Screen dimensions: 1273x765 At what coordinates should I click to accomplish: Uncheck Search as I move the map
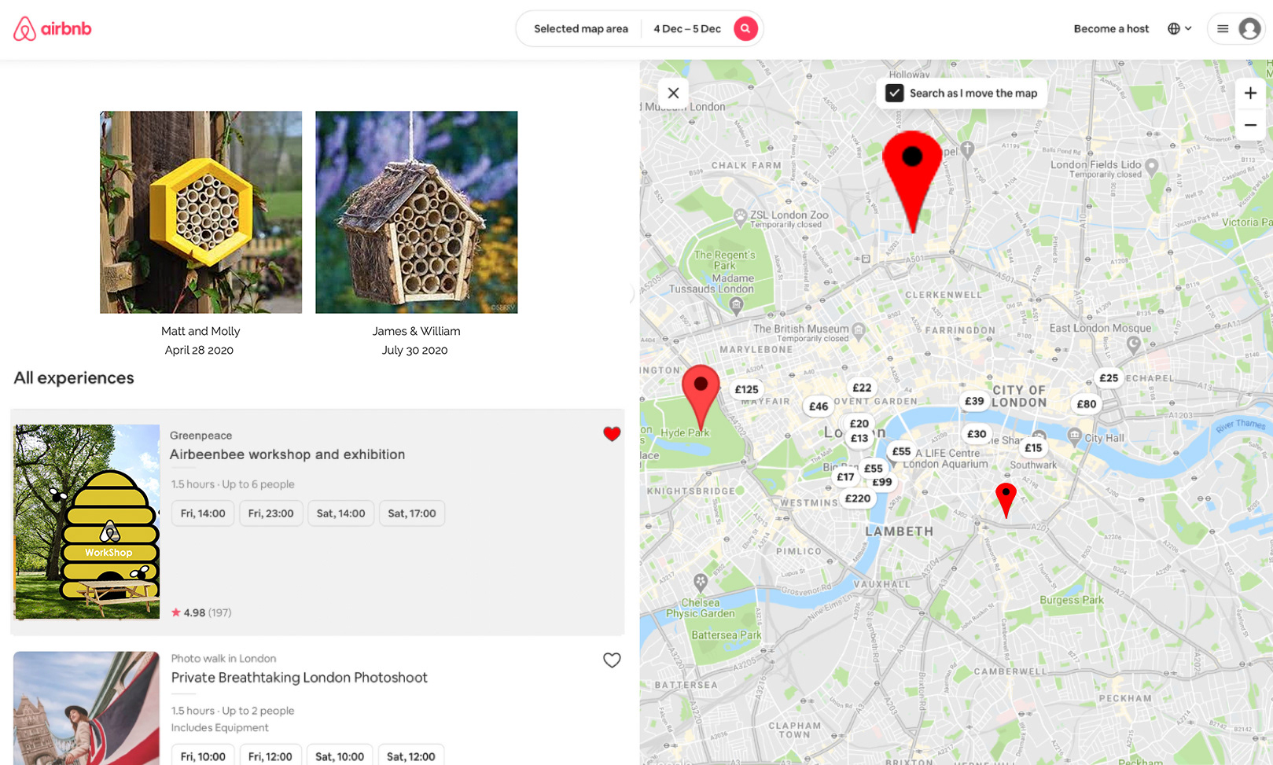pos(895,93)
